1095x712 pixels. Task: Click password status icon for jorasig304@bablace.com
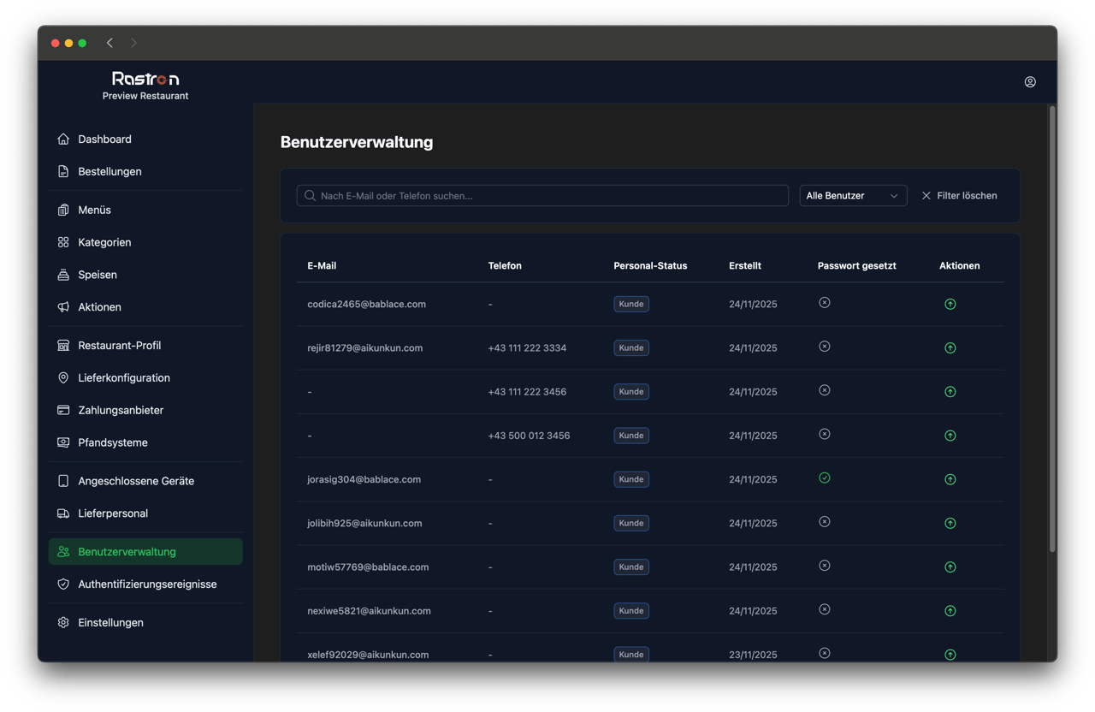pos(825,478)
